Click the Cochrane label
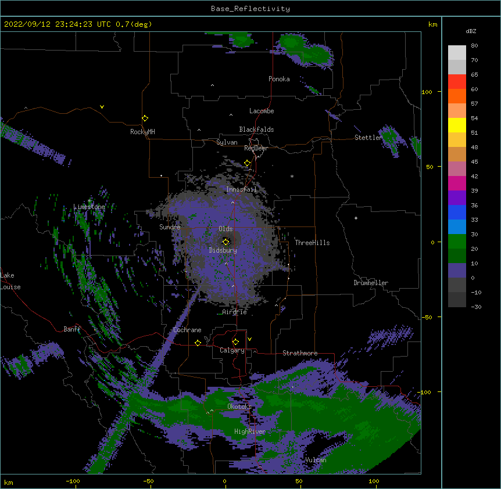The width and height of the screenshot is (501, 489). (187, 330)
